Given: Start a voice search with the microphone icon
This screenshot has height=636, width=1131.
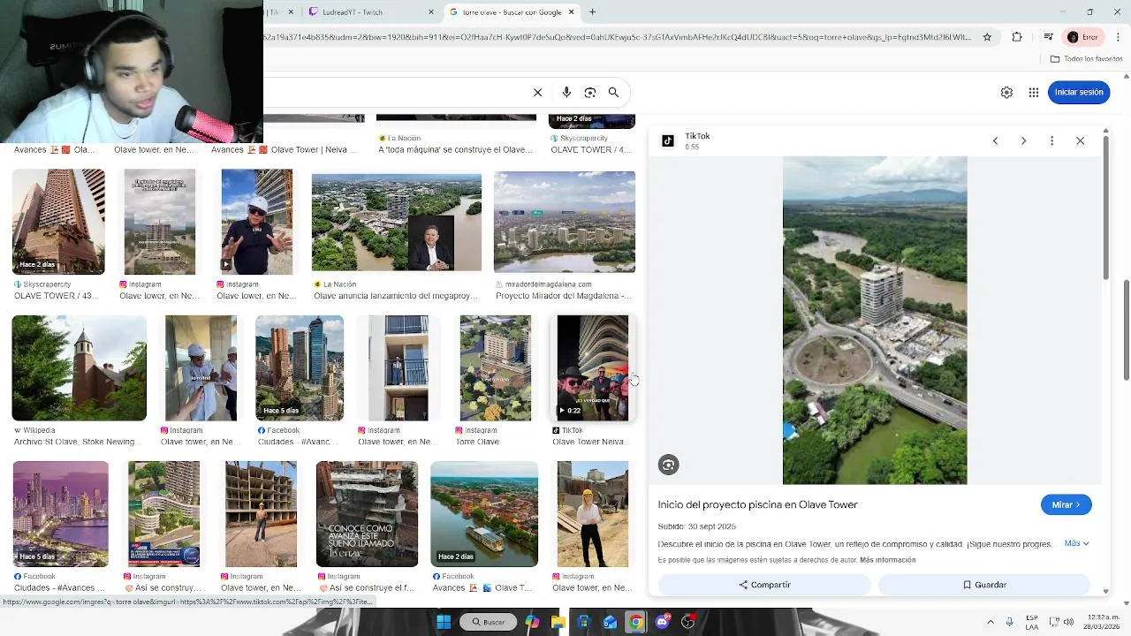Looking at the screenshot, I should (x=566, y=92).
